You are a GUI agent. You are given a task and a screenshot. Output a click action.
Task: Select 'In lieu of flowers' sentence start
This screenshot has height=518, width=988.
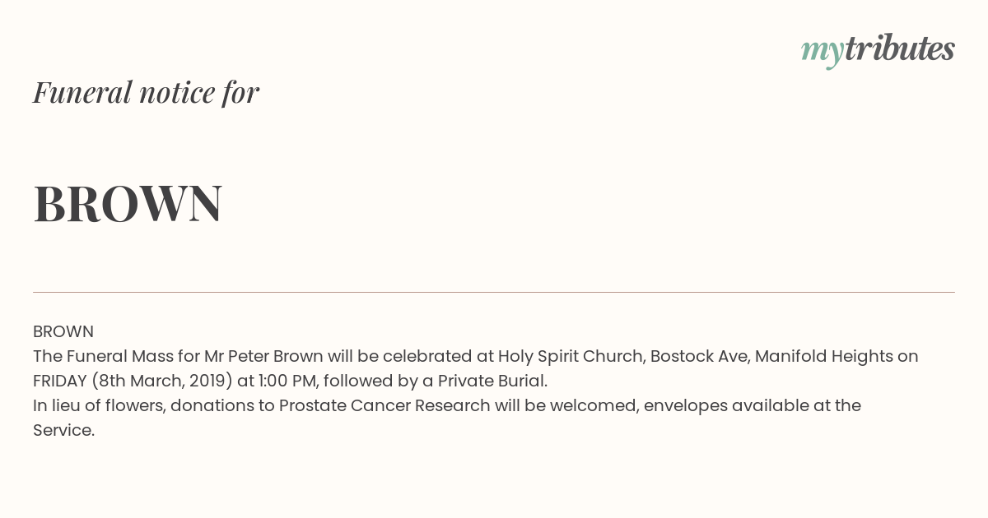pyautogui.click(x=97, y=405)
